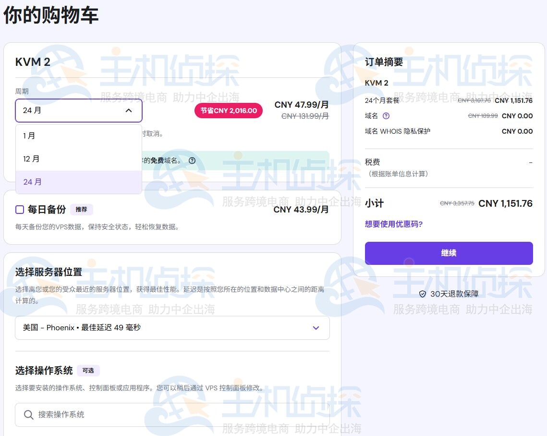Enable the 每日备份 checkbox
The height and width of the screenshot is (436, 547).
19,209
